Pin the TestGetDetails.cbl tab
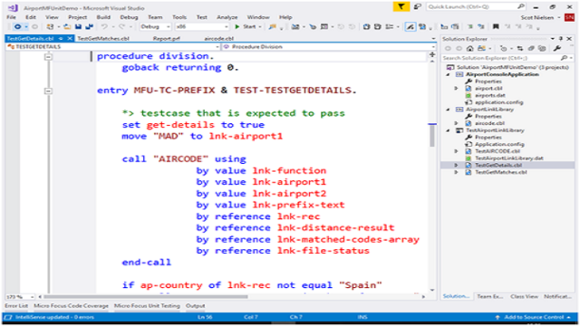The image size is (580, 326). pyautogui.click(x=61, y=38)
